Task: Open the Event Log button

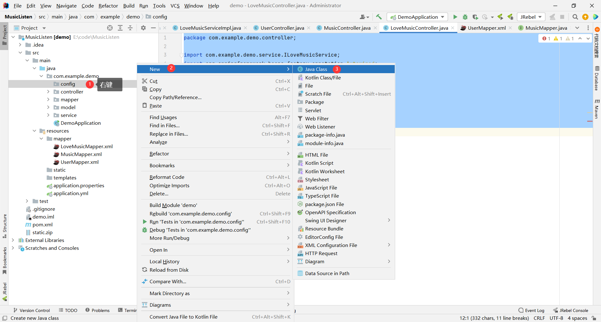Action: [531, 310]
